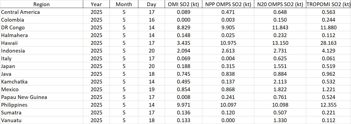Viewport: 351px width, 124px height.
Task: Click the Hawaii TROPOMI value 28.163
Action: click(x=328, y=43)
